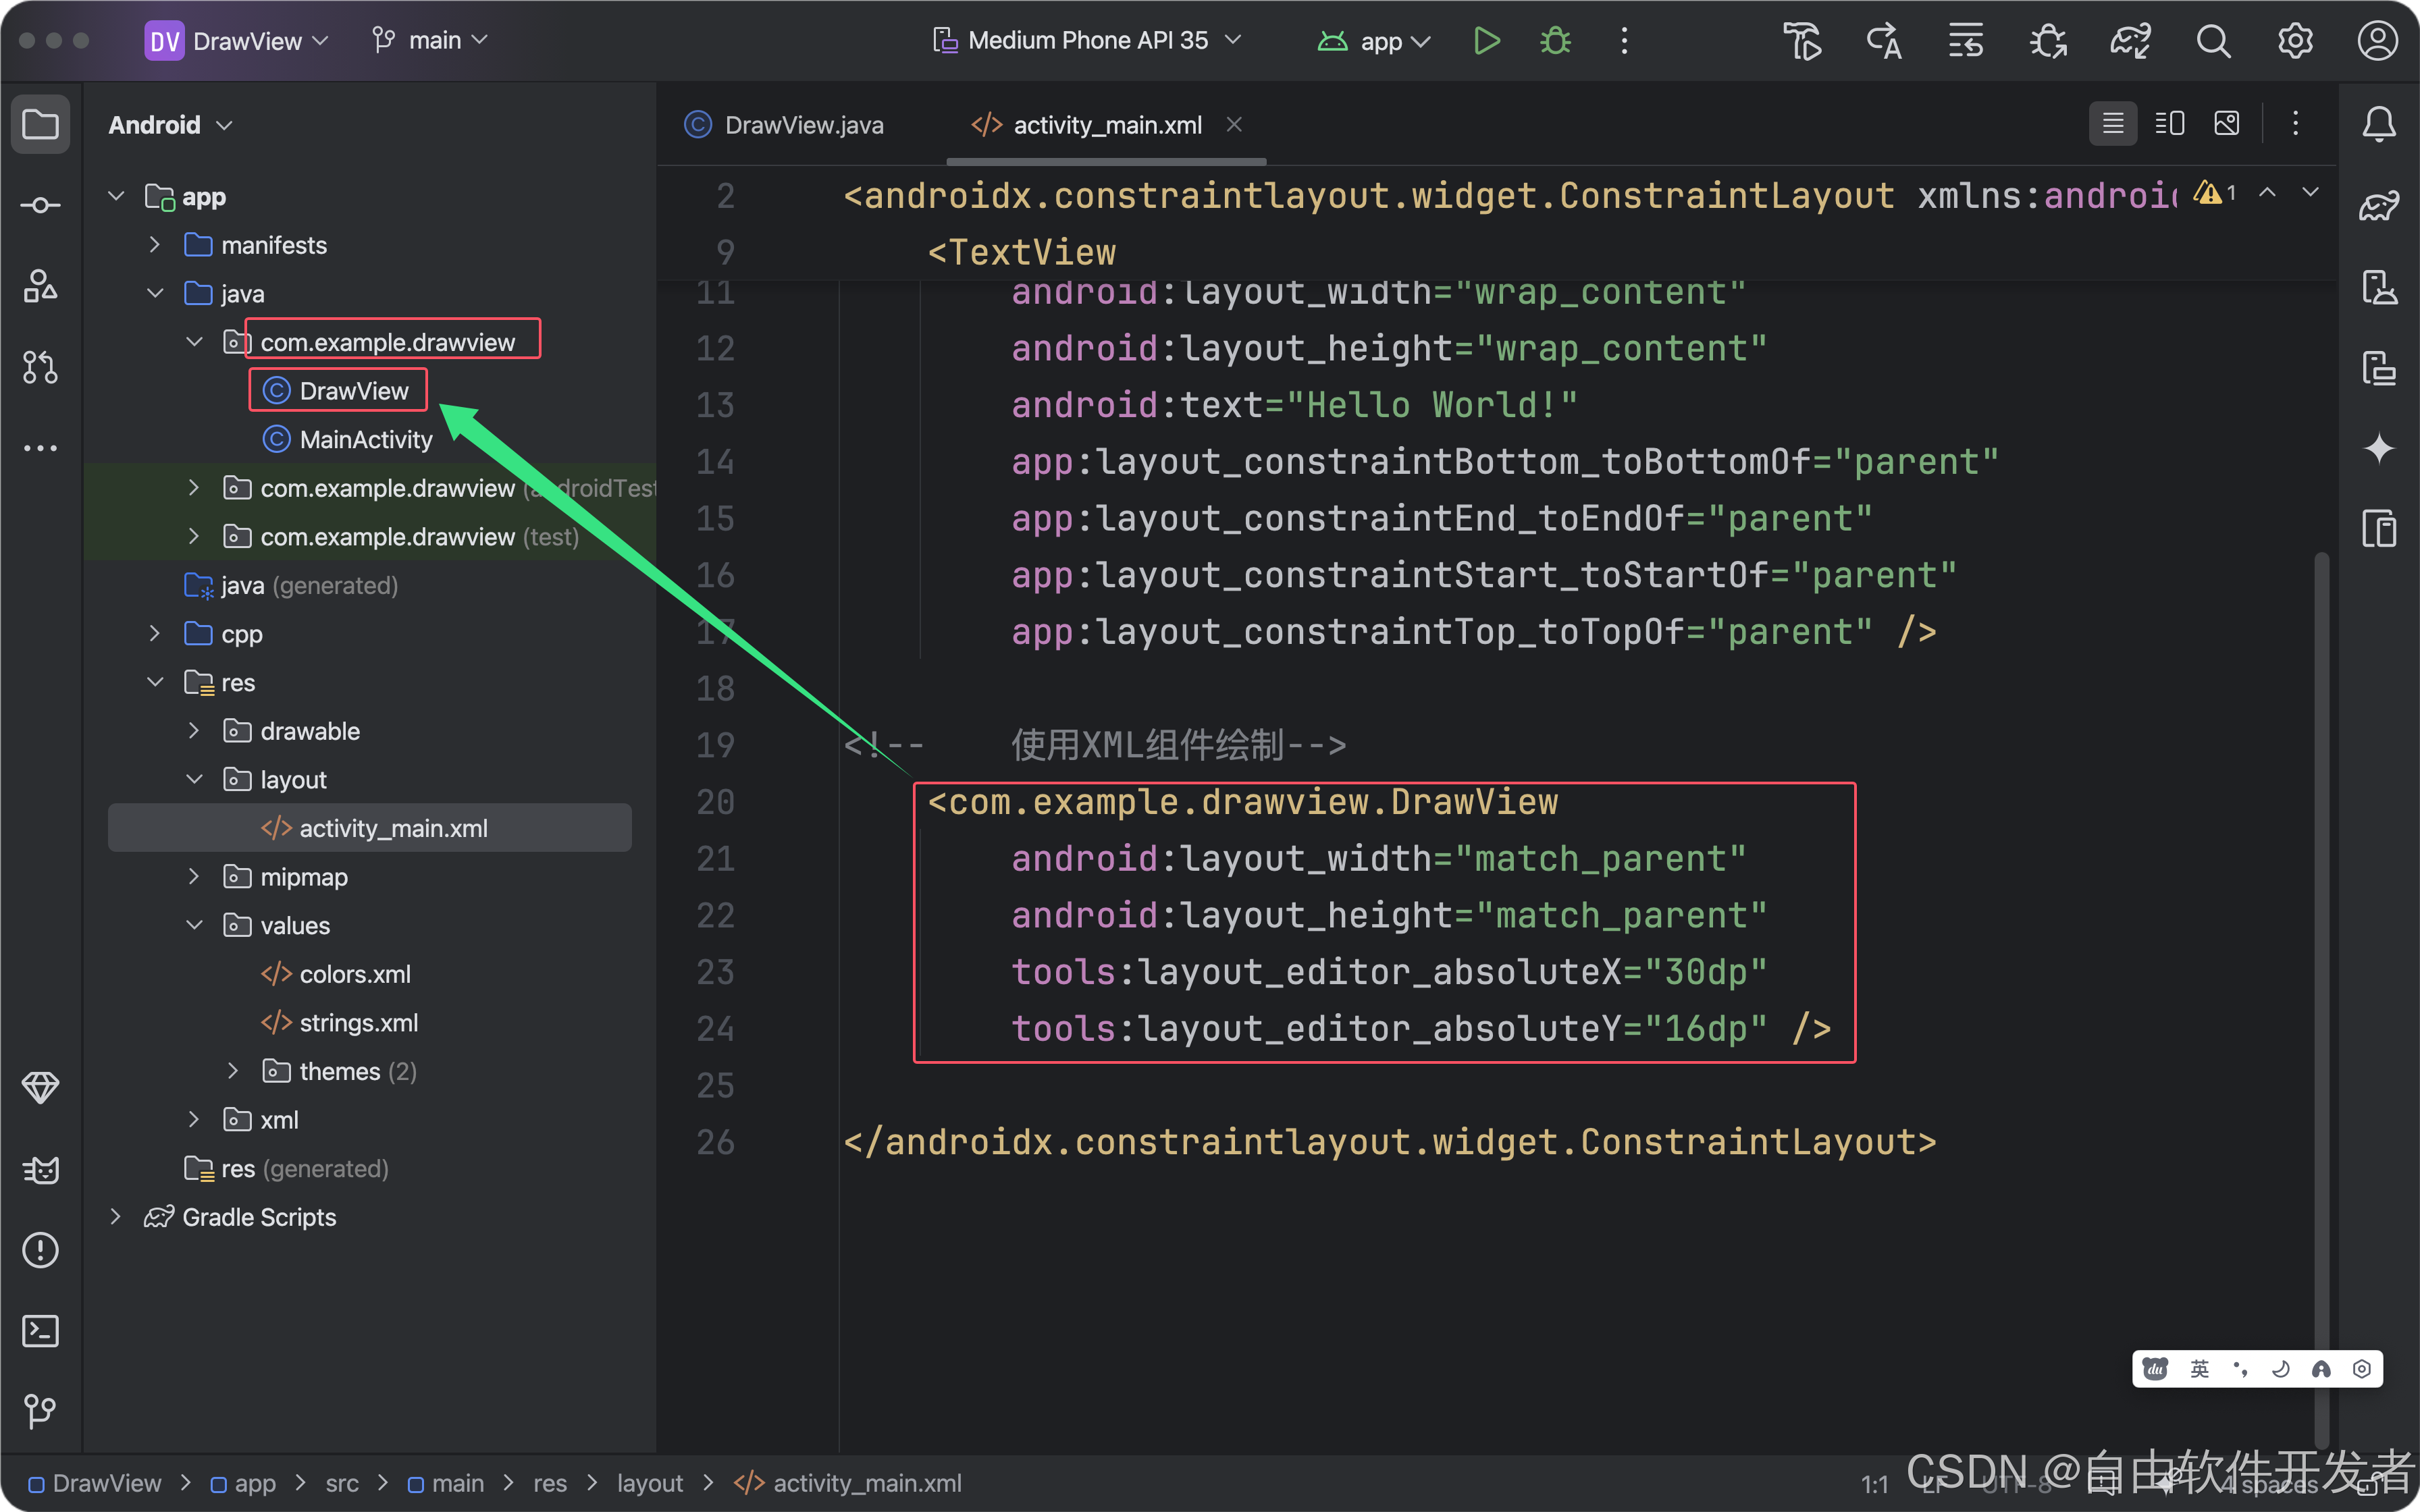This screenshot has width=2420, height=1512.
Task: Open the Android project view dropdown
Action: (170, 125)
